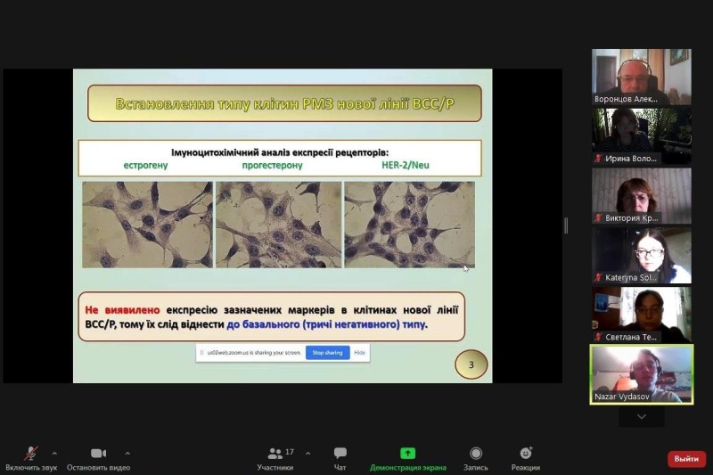Open the Reactions menu
713x475 pixels.
525,454
